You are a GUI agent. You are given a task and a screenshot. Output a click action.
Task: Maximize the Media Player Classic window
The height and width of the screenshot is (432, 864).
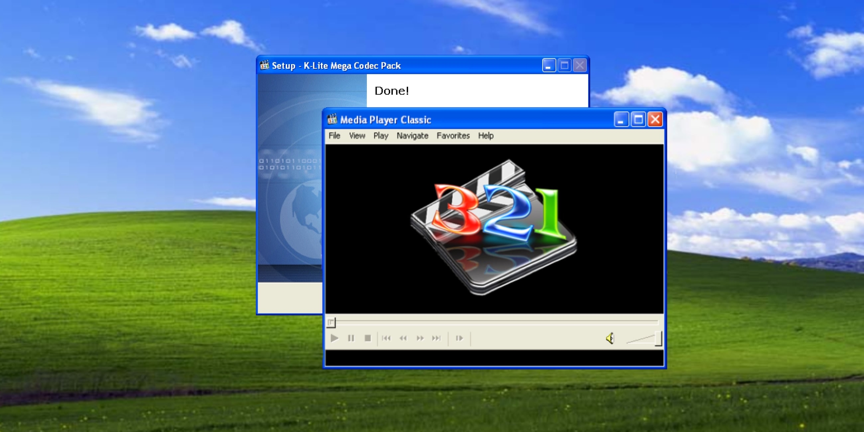[x=638, y=119]
